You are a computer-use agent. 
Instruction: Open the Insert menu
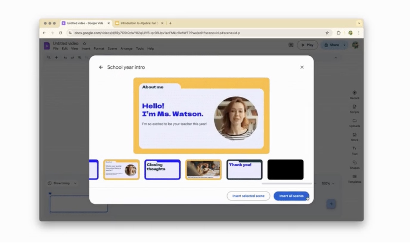(x=86, y=48)
